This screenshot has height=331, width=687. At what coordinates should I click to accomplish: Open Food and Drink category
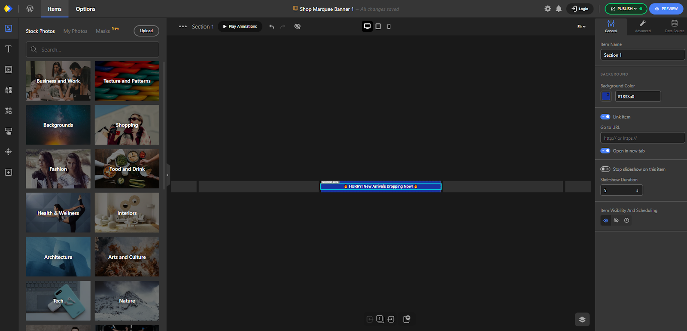[127, 169]
